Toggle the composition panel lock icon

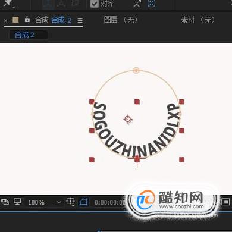[x=27, y=20]
